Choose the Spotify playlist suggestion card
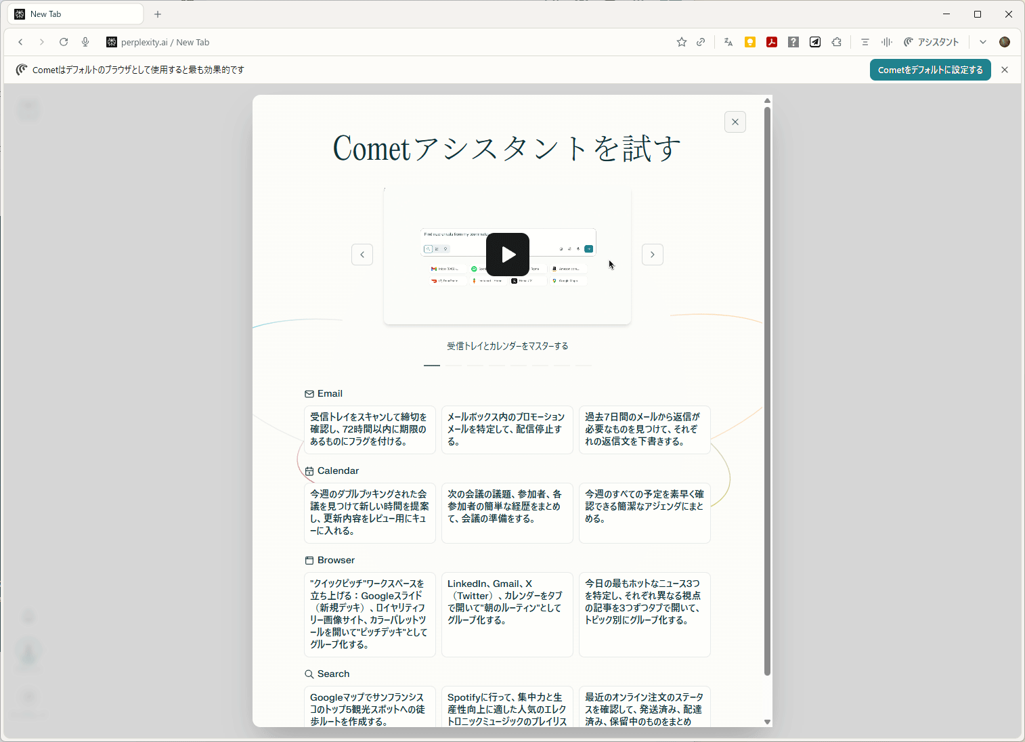Image resolution: width=1025 pixels, height=742 pixels. click(507, 707)
